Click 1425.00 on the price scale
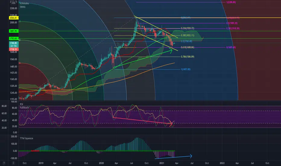 14,73
